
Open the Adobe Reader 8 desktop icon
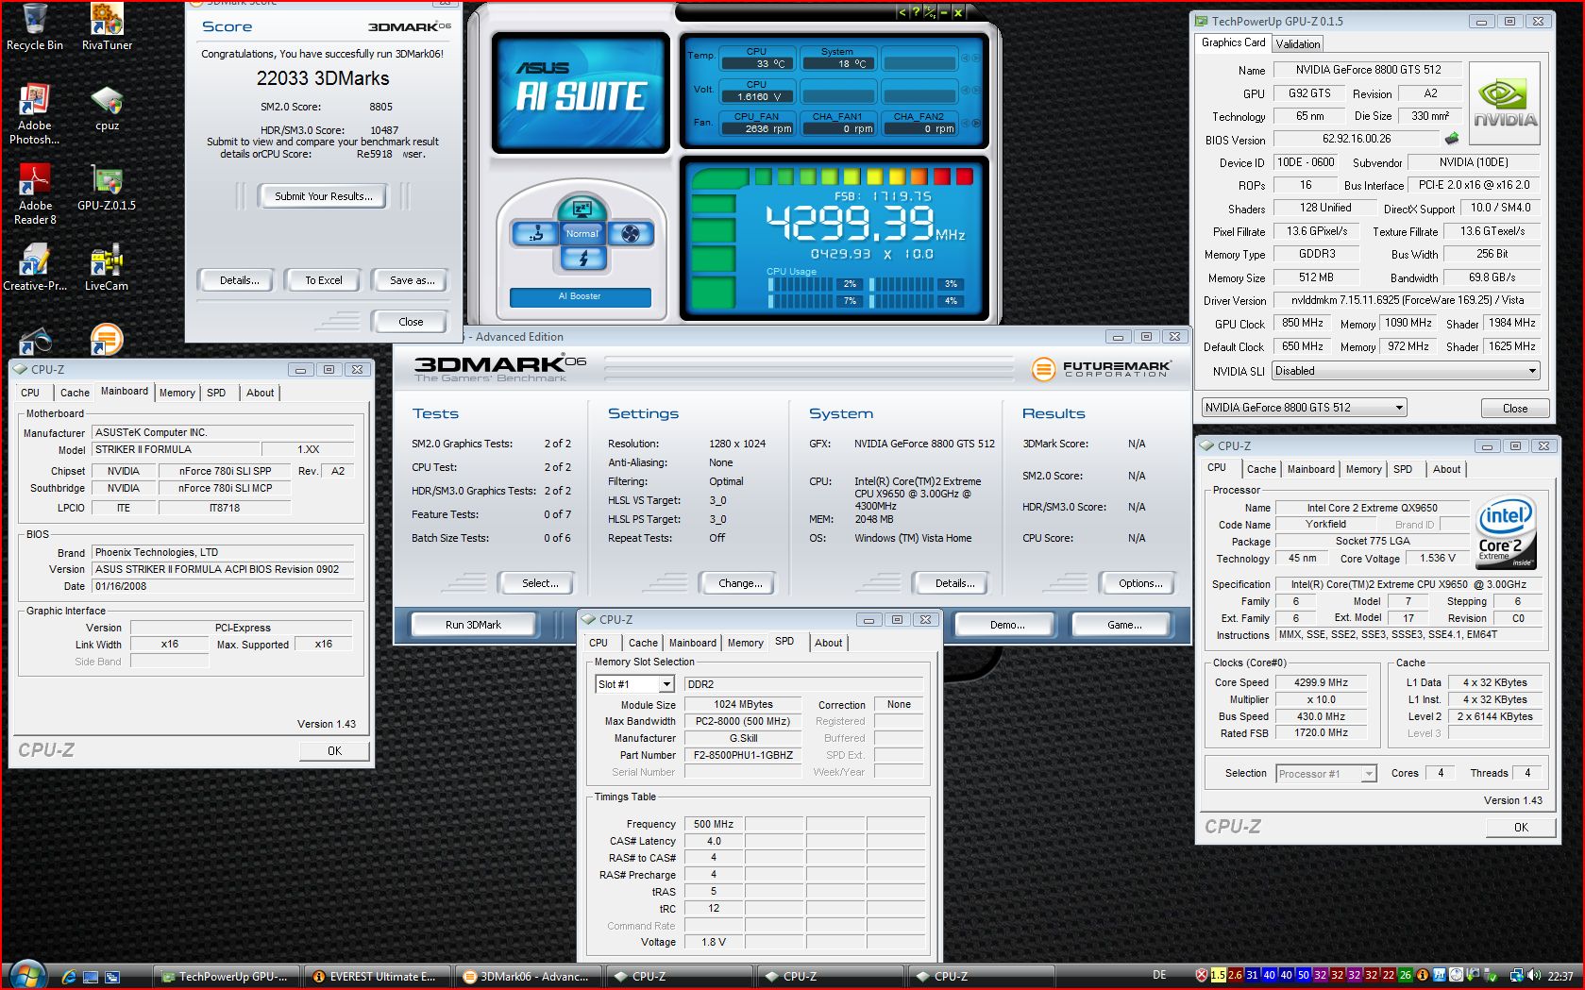(35, 193)
